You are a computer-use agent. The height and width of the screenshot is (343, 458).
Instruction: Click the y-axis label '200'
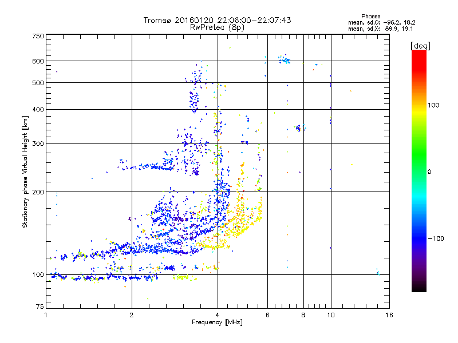38,192
